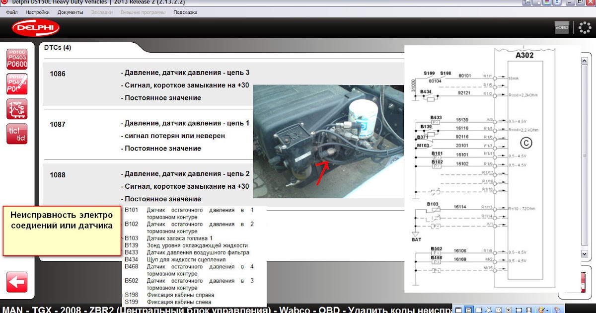The image size is (596, 313).
Task: Click the red 'tic! tic!' sidebar icon
Action: pyautogui.click(x=17, y=134)
